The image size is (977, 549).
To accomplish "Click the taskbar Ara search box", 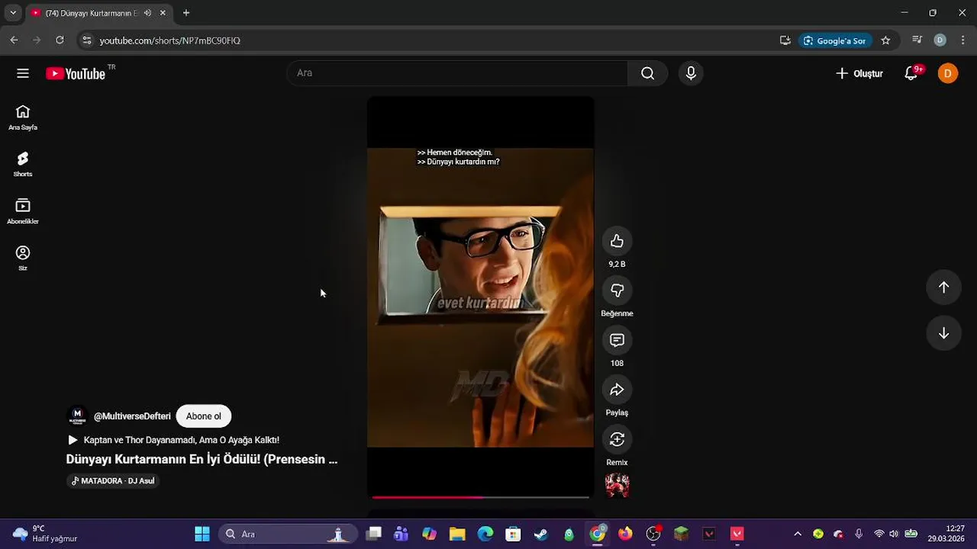I will tap(288, 534).
